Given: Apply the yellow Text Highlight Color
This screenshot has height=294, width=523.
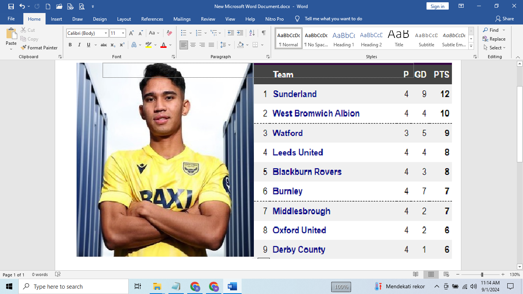Looking at the screenshot, I should click(x=149, y=45).
